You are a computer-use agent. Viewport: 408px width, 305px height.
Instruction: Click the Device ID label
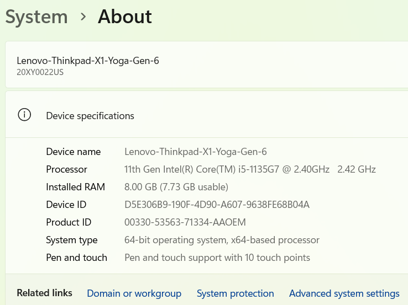point(66,205)
